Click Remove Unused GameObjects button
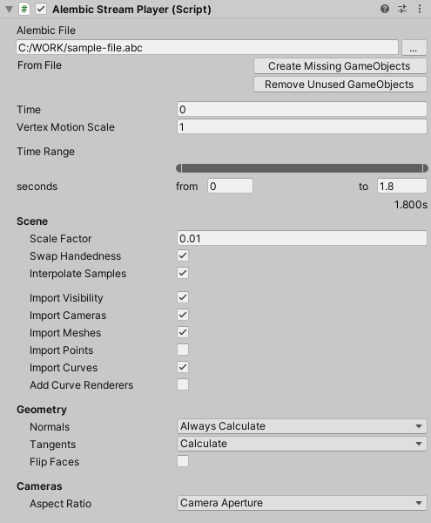This screenshot has height=523, width=431. [340, 85]
